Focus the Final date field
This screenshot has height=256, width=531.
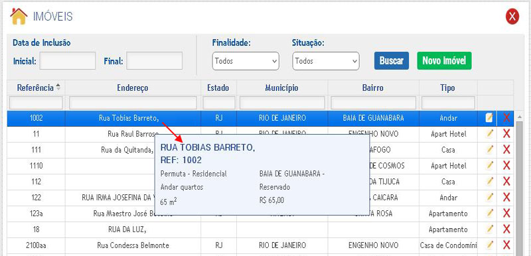(155, 61)
